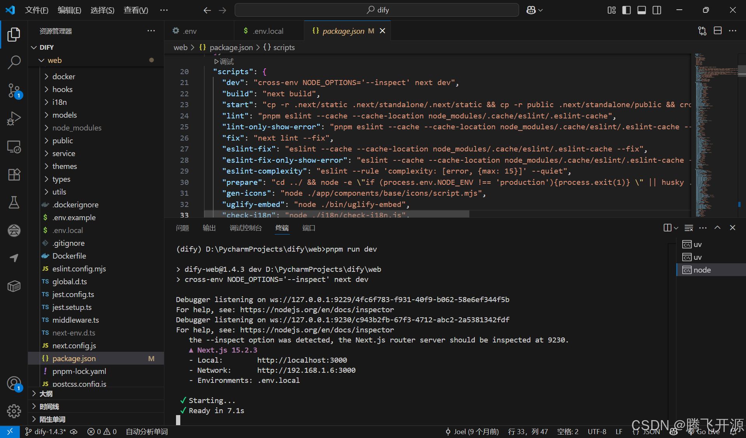The image size is (746, 438).
Task: Click the dify command center search box
Action: 377,10
